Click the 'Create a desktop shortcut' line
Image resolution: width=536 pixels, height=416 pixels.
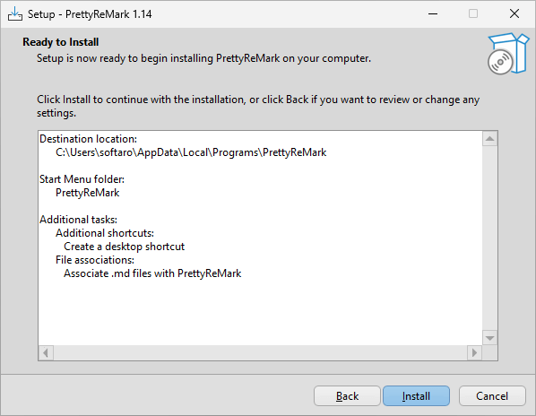click(124, 247)
